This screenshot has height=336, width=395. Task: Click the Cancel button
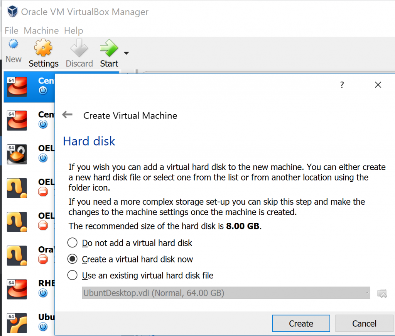point(364,323)
